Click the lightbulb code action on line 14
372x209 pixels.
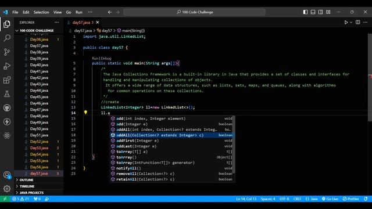[85, 112]
